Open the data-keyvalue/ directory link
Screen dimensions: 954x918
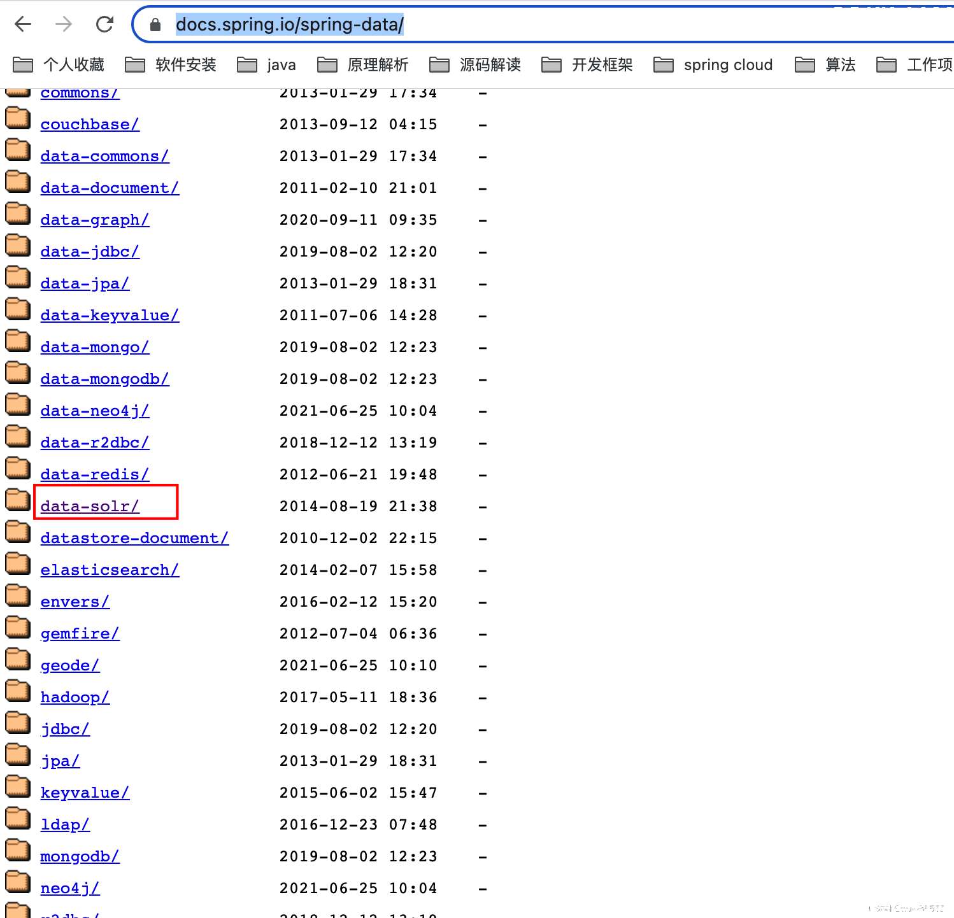pyautogui.click(x=110, y=315)
